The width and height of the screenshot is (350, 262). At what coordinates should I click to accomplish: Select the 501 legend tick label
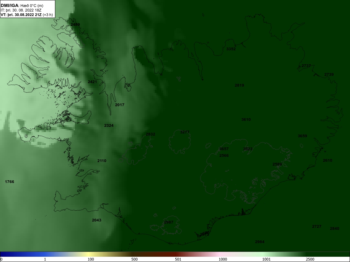[178, 259]
